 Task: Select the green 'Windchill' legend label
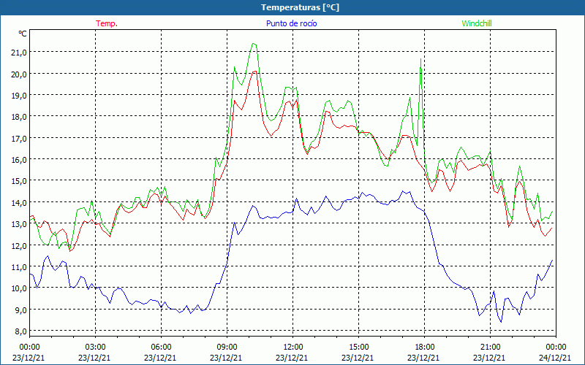(477, 23)
